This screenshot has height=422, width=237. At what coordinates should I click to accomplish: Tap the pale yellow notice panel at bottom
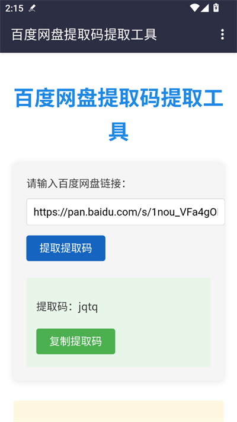pyautogui.click(x=118, y=411)
